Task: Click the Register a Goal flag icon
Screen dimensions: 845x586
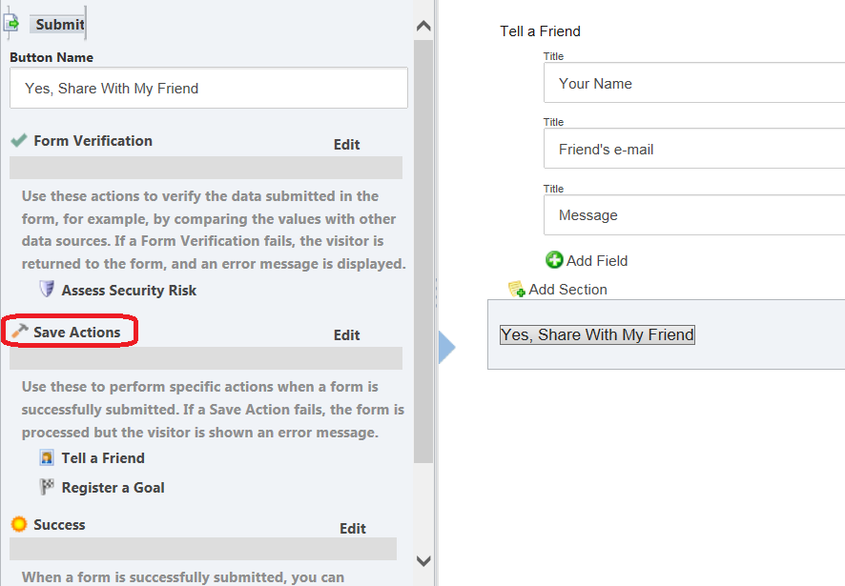Action: [x=47, y=487]
